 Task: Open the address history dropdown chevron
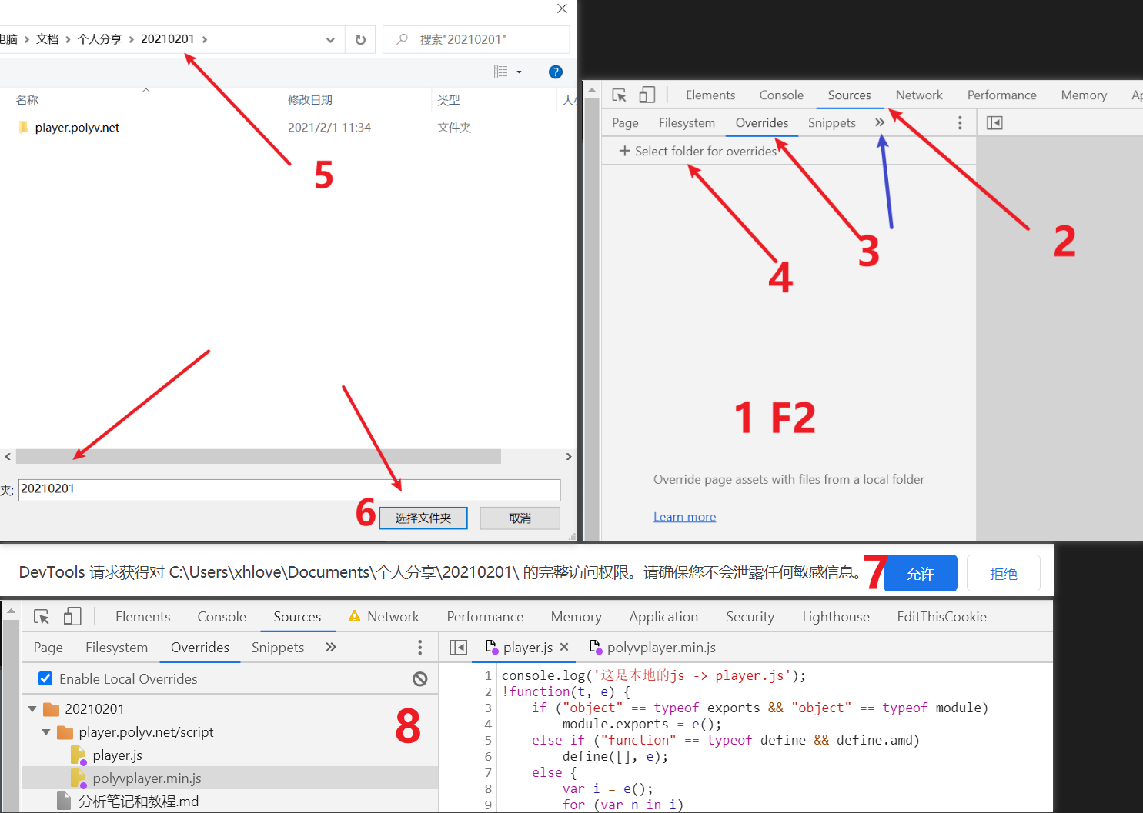330,40
